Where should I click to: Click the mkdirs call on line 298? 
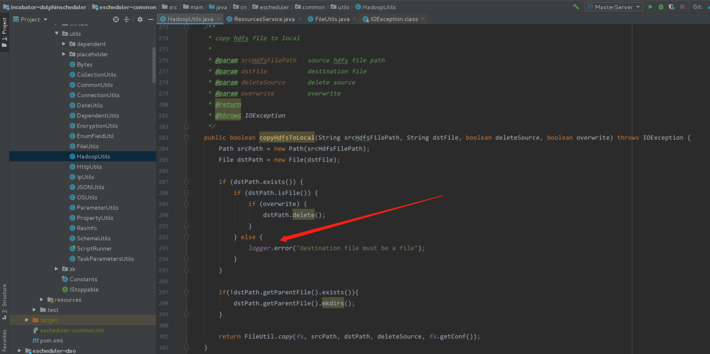[333, 303]
